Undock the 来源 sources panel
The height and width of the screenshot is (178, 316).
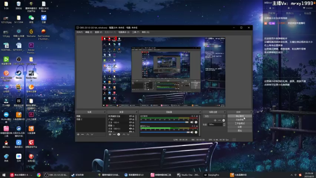[x=137, y=112]
